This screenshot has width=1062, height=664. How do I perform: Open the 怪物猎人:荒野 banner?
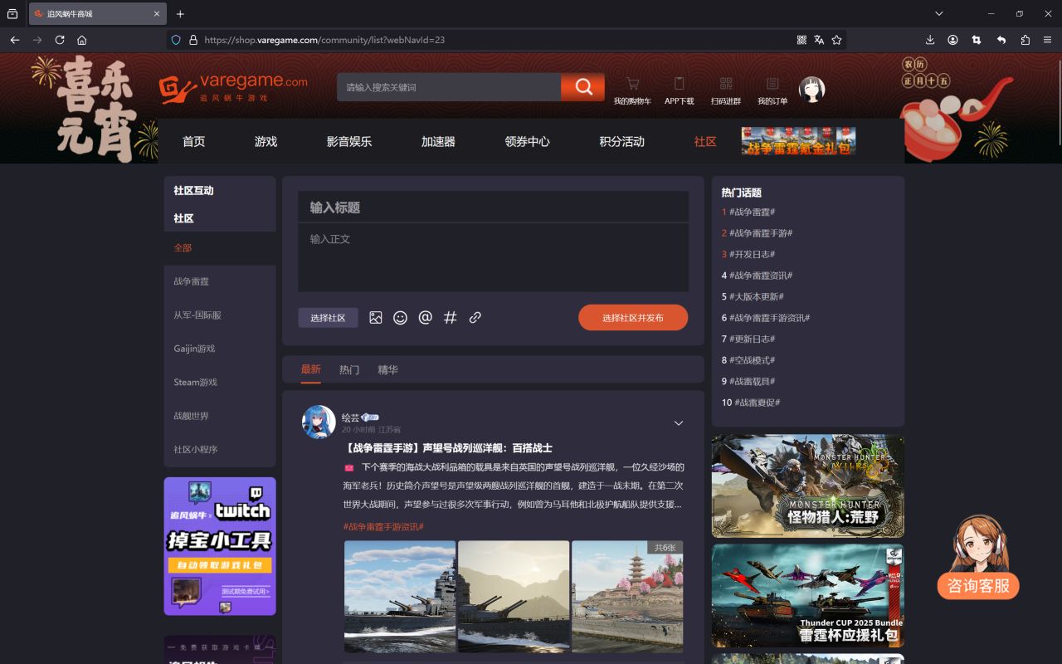[808, 486]
